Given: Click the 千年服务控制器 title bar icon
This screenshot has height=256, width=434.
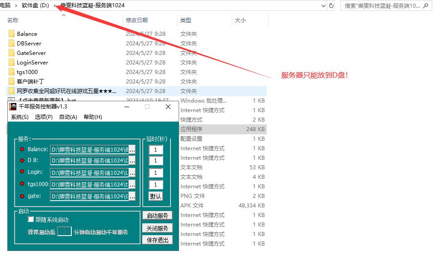Looking at the screenshot, I should click(13, 107).
